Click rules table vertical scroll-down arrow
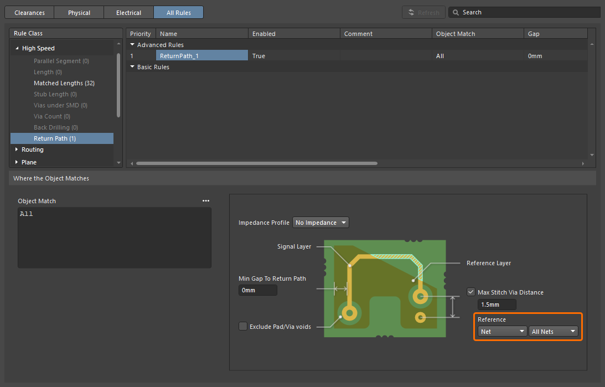The width and height of the screenshot is (605, 387). pyautogui.click(x=592, y=155)
